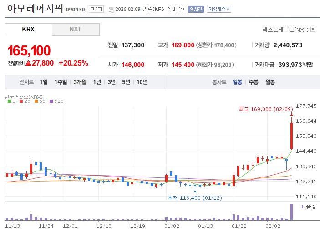
Task: Click the 넥스트레이드(NXT) link
Action: click(x=285, y=30)
